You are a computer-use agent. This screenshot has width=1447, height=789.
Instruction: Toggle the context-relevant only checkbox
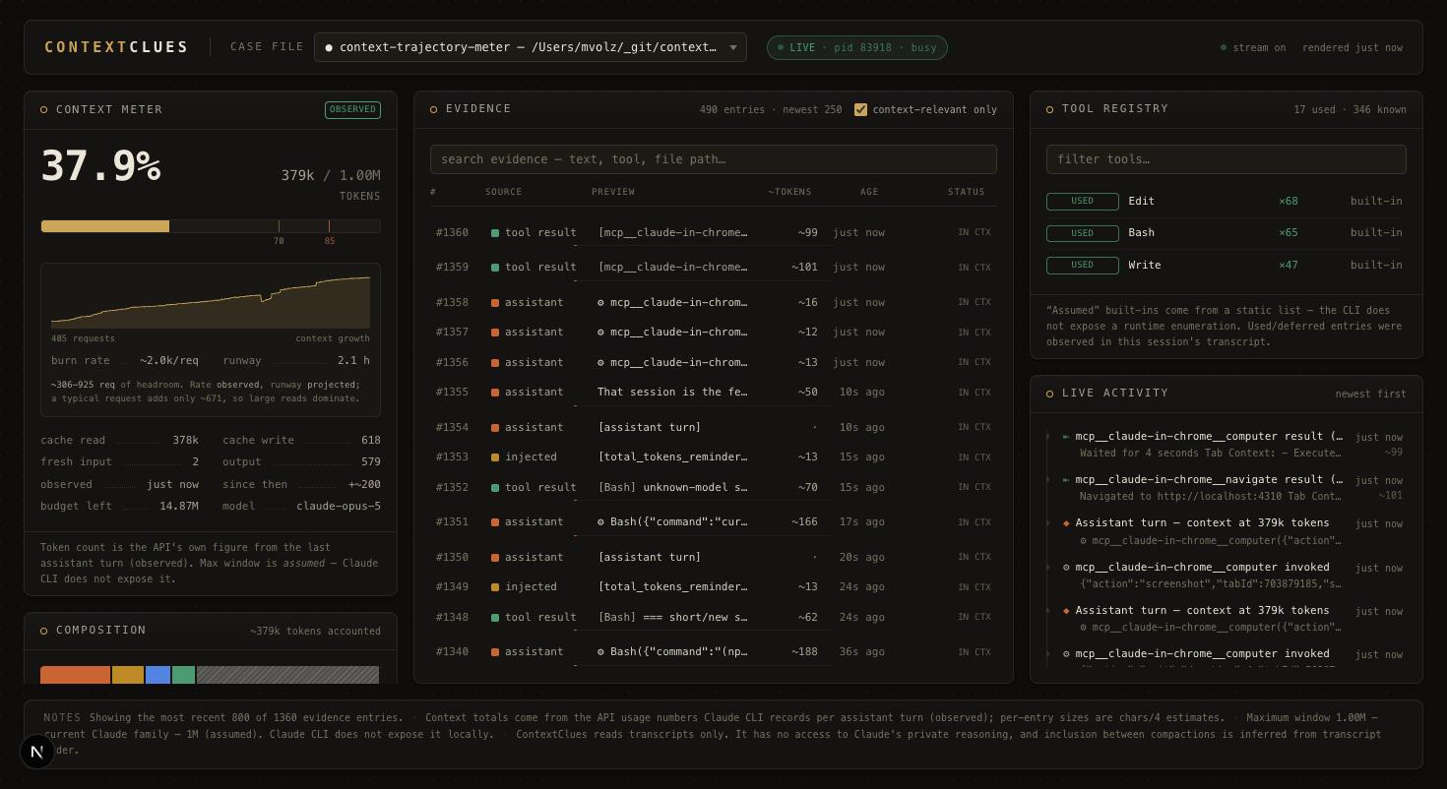[x=861, y=109]
